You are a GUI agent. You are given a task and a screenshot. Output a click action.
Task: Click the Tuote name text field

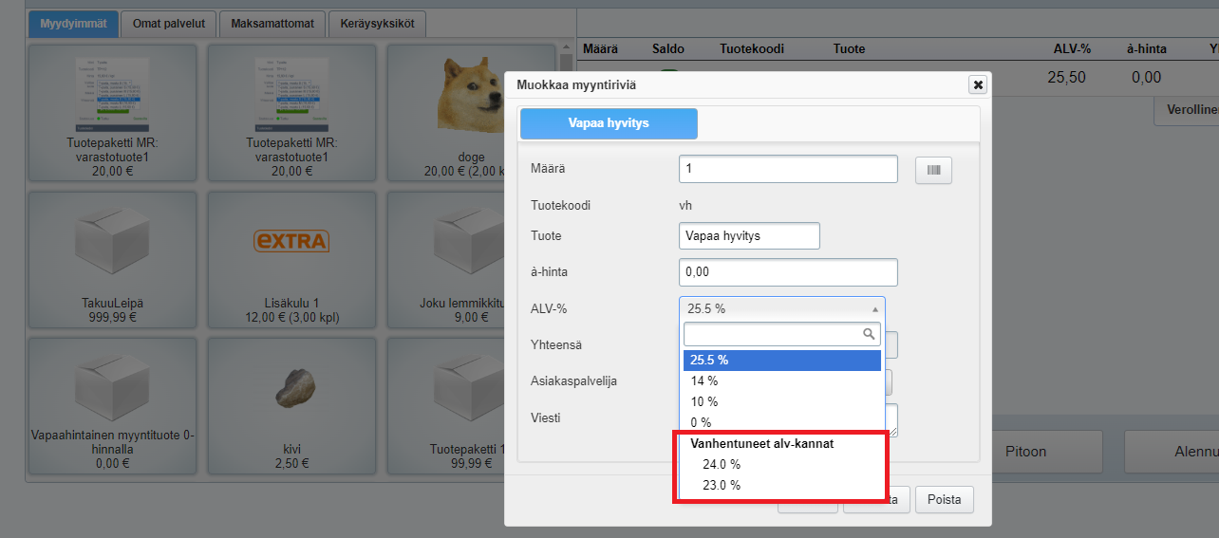click(749, 236)
